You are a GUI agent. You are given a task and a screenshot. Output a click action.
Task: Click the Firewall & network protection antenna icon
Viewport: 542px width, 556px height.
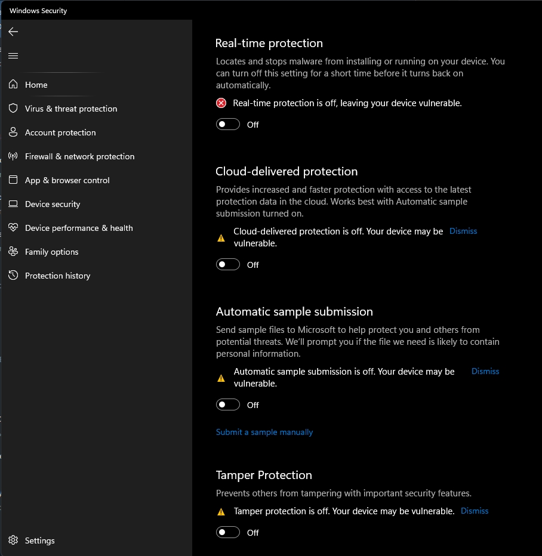click(13, 156)
